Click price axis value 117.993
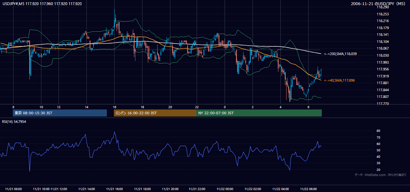This screenshot has width=410, height=192. [x=382, y=62]
